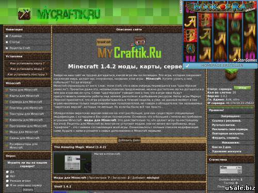Click the MyCraftik.Ru banner logo image

pos(129,48)
